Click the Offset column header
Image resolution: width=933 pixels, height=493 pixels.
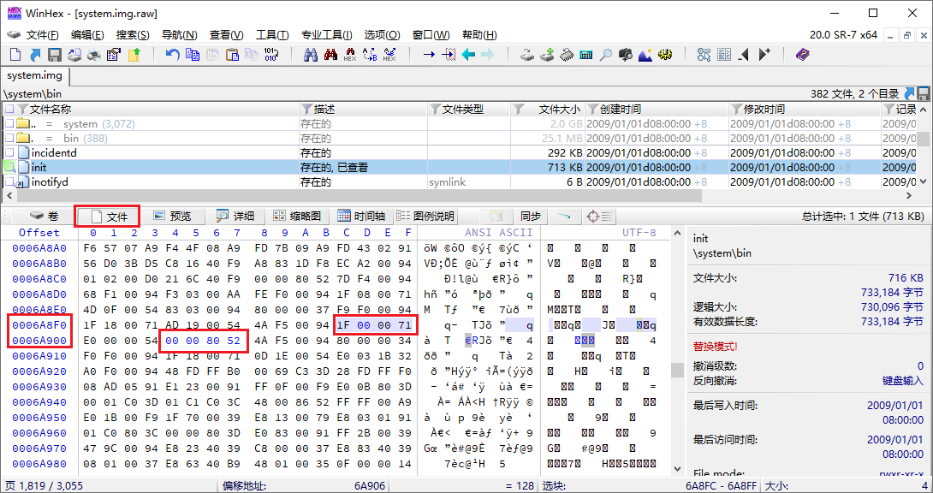coord(39,233)
